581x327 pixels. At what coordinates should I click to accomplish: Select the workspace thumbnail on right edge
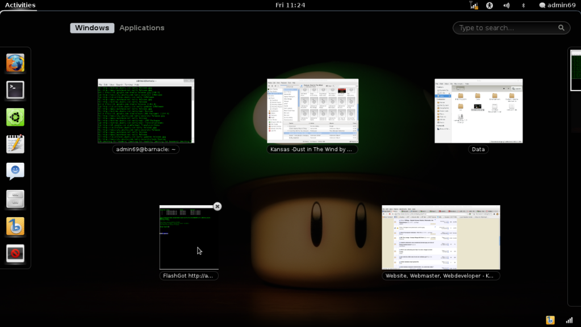pos(575,71)
